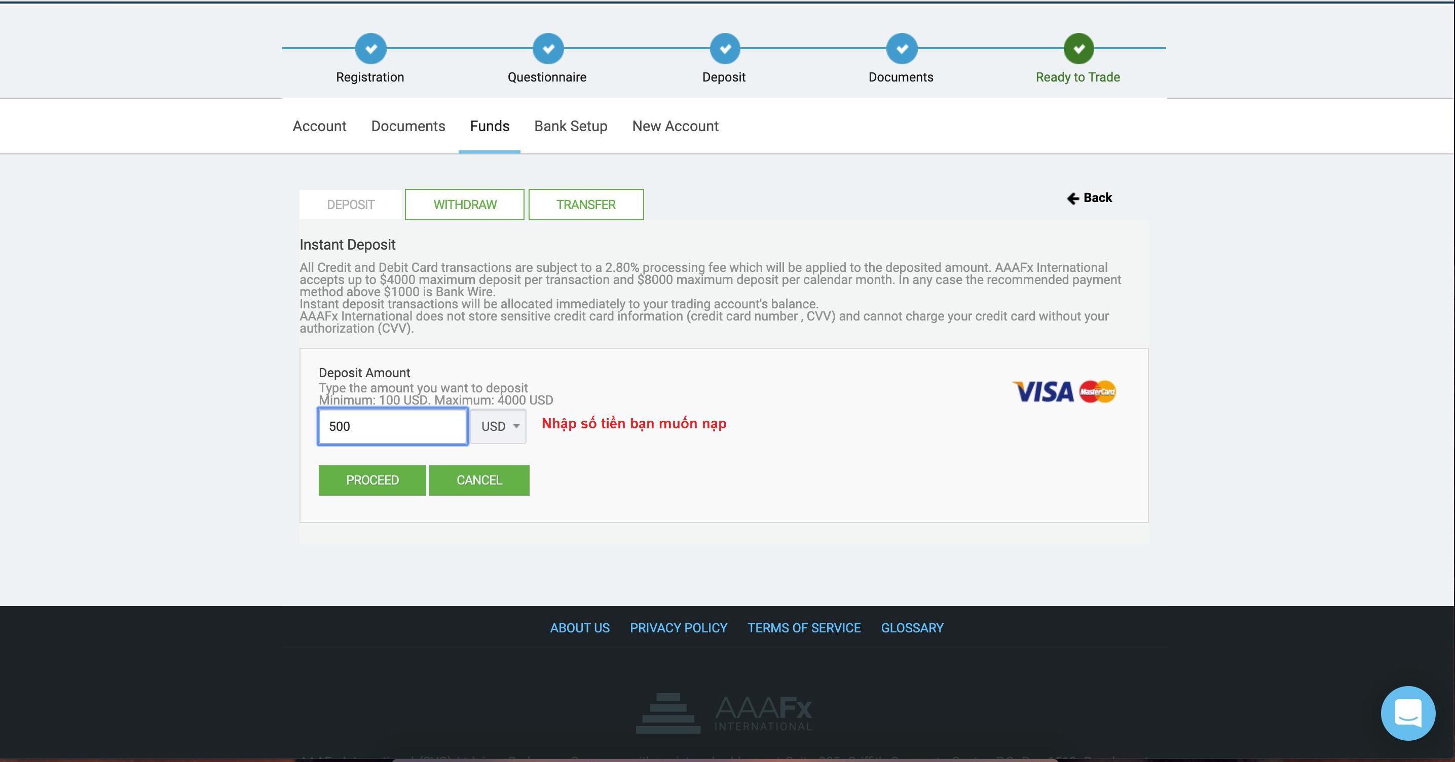Open the PRIVACY POLICY link

click(679, 627)
